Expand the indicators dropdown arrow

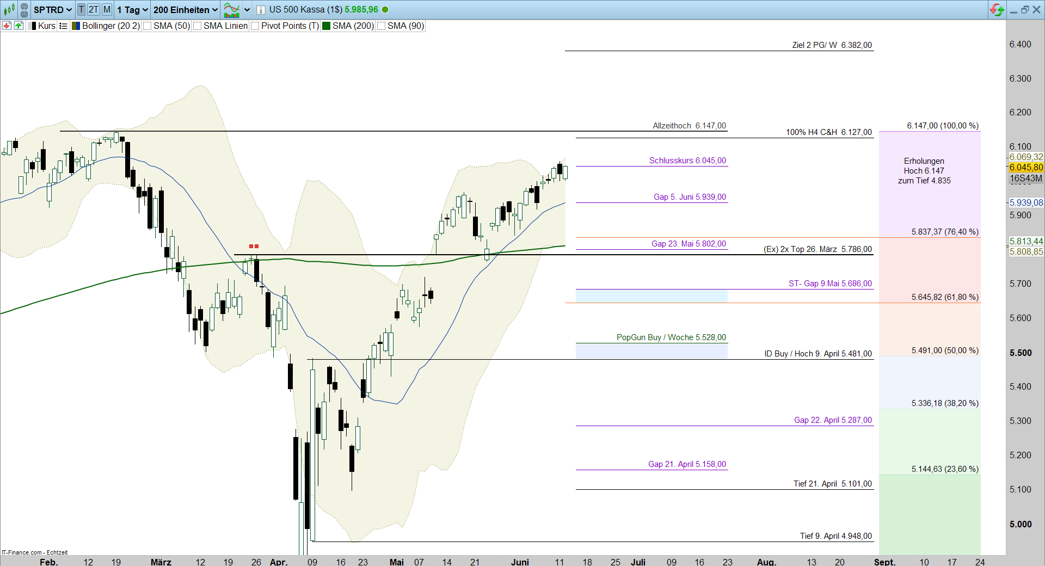click(247, 9)
